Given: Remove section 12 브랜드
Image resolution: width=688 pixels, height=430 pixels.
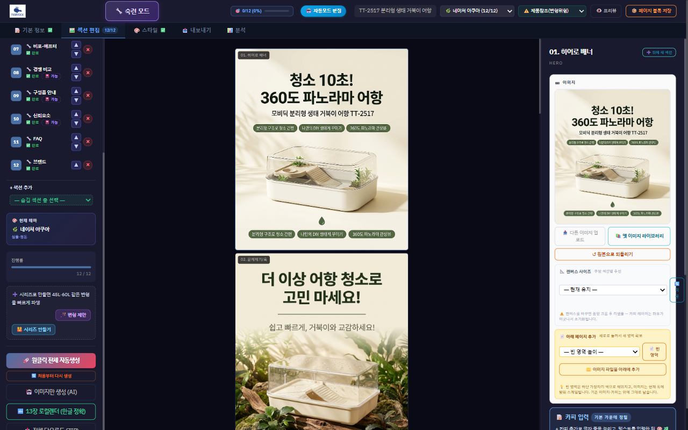Looking at the screenshot, I should point(88,165).
